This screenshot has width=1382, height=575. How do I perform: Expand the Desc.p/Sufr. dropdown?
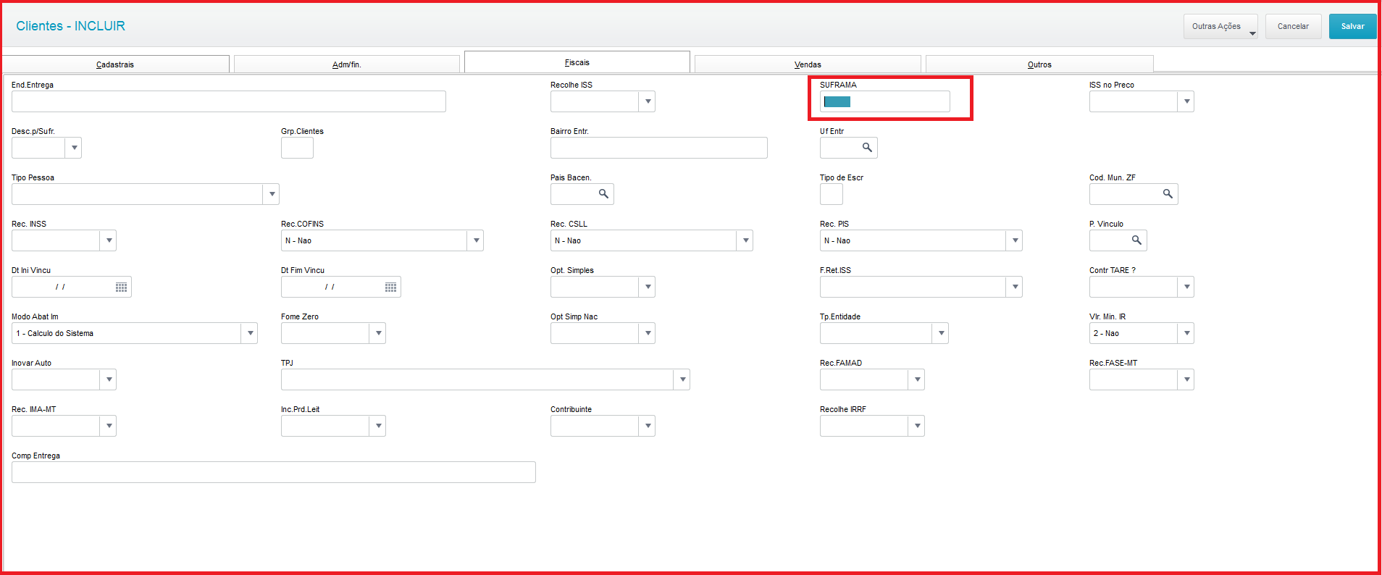tap(74, 148)
